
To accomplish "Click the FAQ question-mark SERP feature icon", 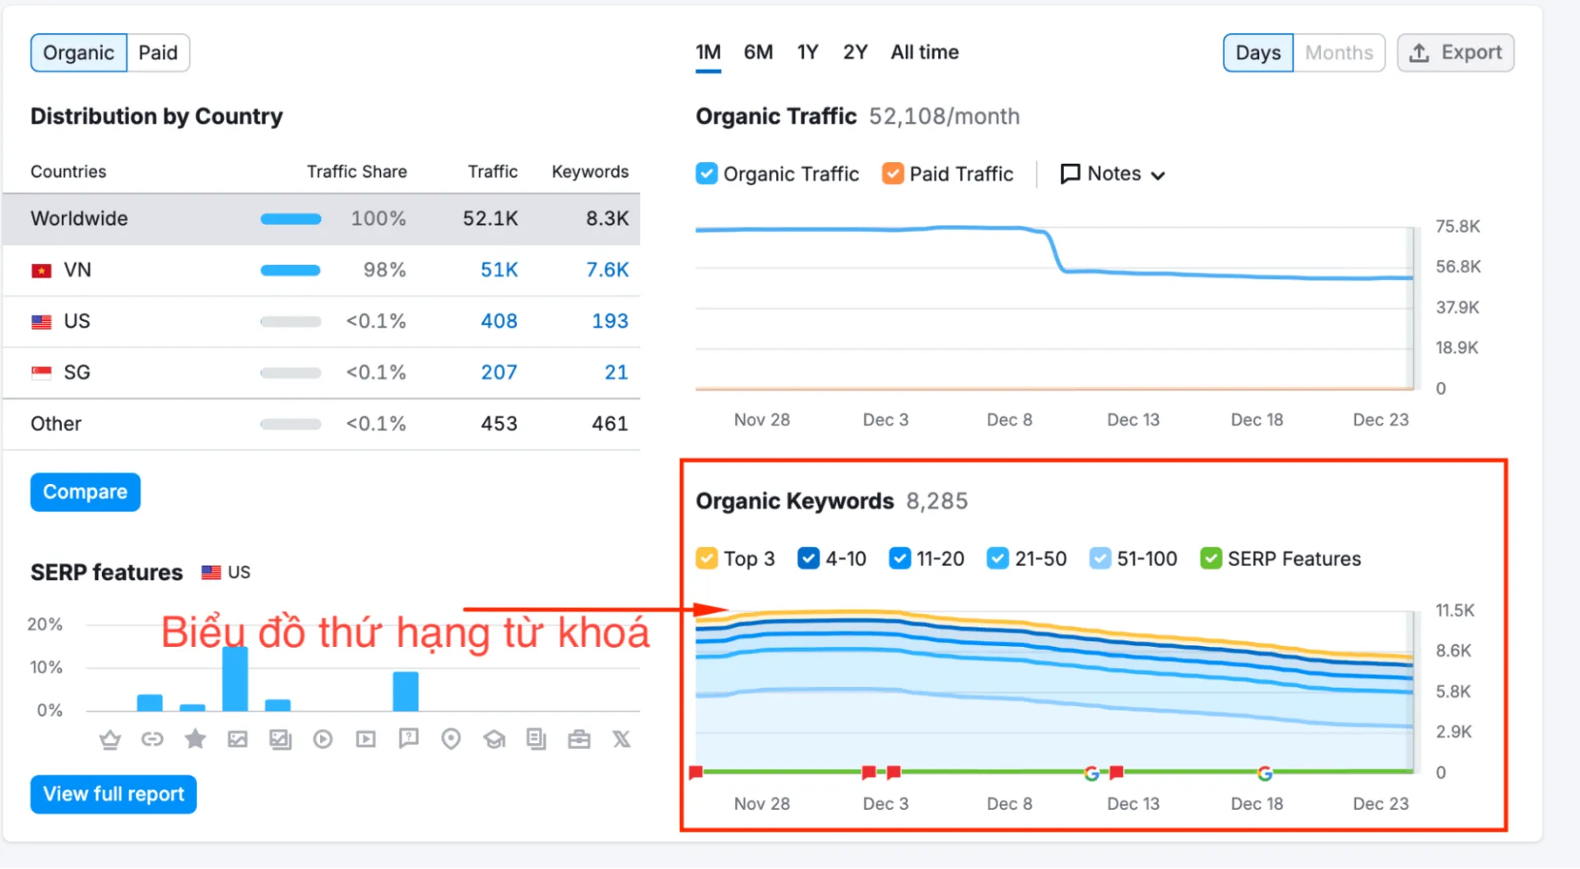I will 408,739.
